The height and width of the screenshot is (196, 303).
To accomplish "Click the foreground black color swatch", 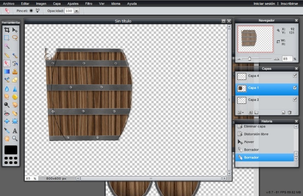I will (11, 150).
